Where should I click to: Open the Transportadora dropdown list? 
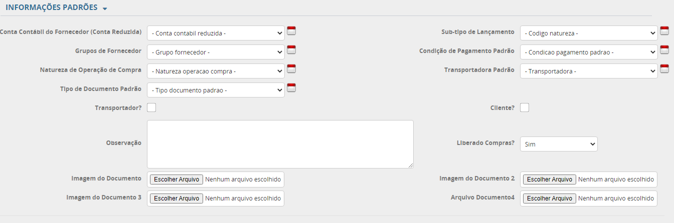pyautogui.click(x=589, y=71)
